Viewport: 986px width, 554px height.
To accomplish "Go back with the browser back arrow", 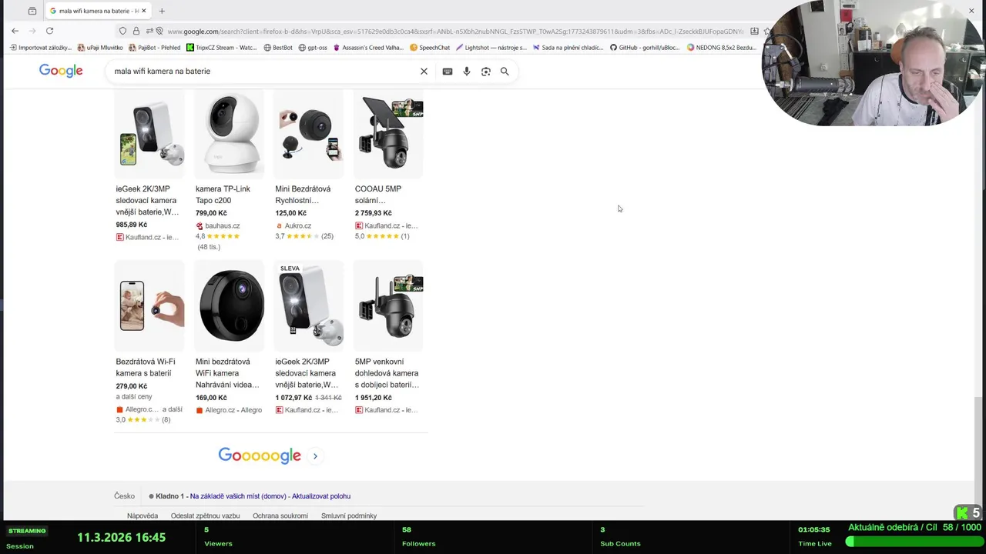I will tap(15, 31).
